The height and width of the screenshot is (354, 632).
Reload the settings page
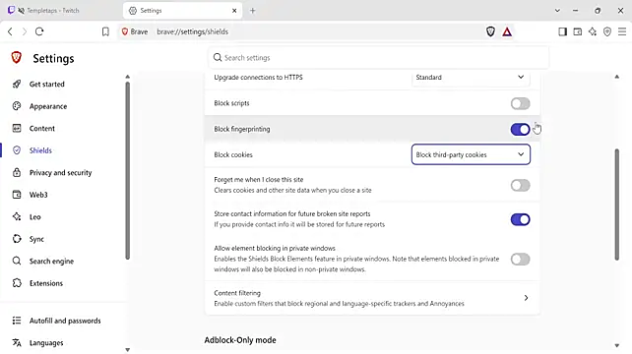coord(39,31)
